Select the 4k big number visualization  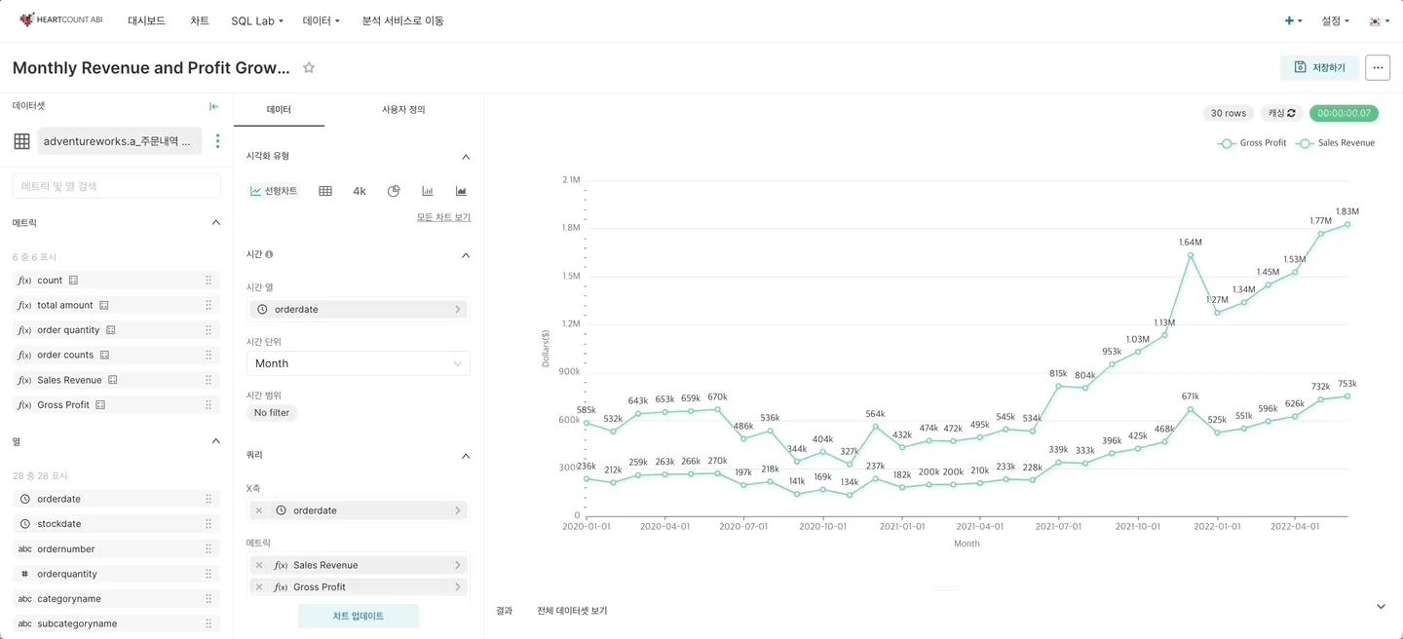point(360,191)
